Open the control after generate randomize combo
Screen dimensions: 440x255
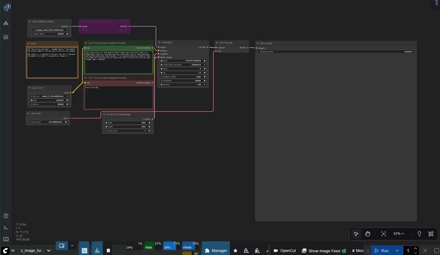coord(183,64)
